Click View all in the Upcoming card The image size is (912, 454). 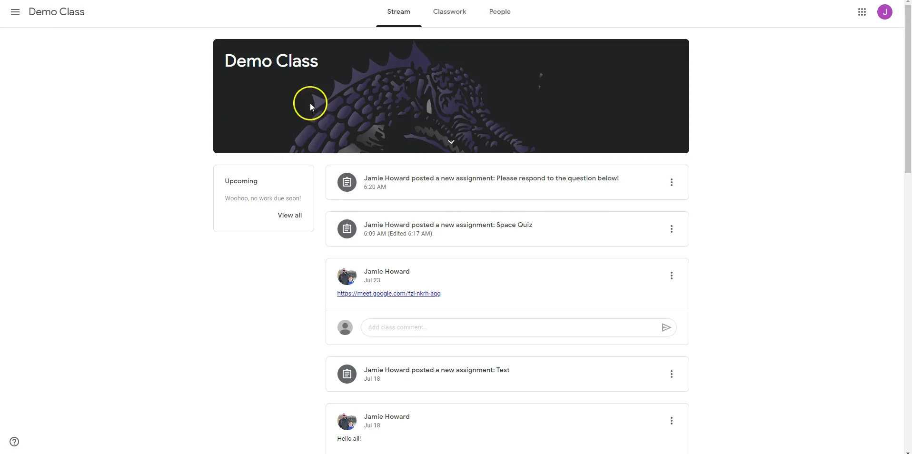coord(290,215)
